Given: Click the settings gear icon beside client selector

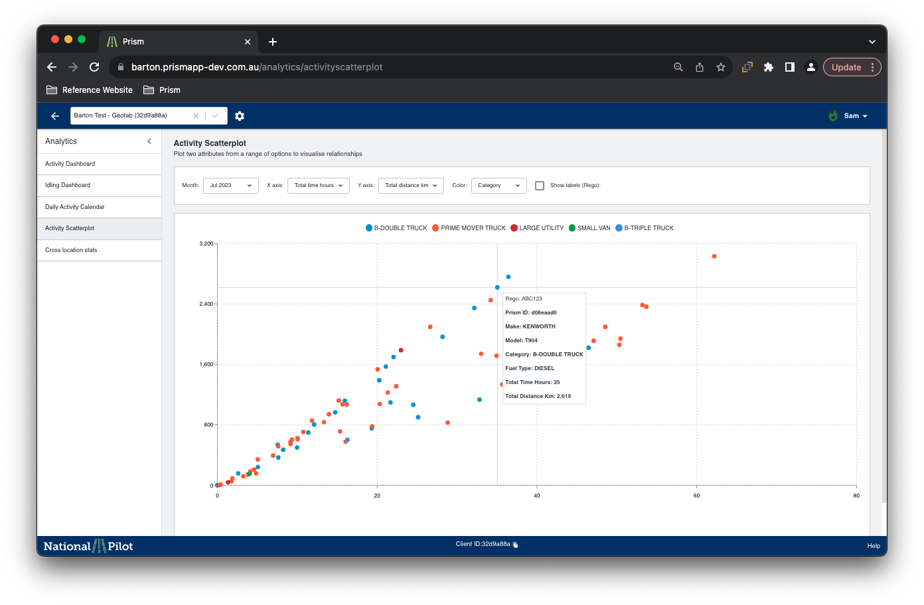Looking at the screenshot, I should pyautogui.click(x=240, y=116).
